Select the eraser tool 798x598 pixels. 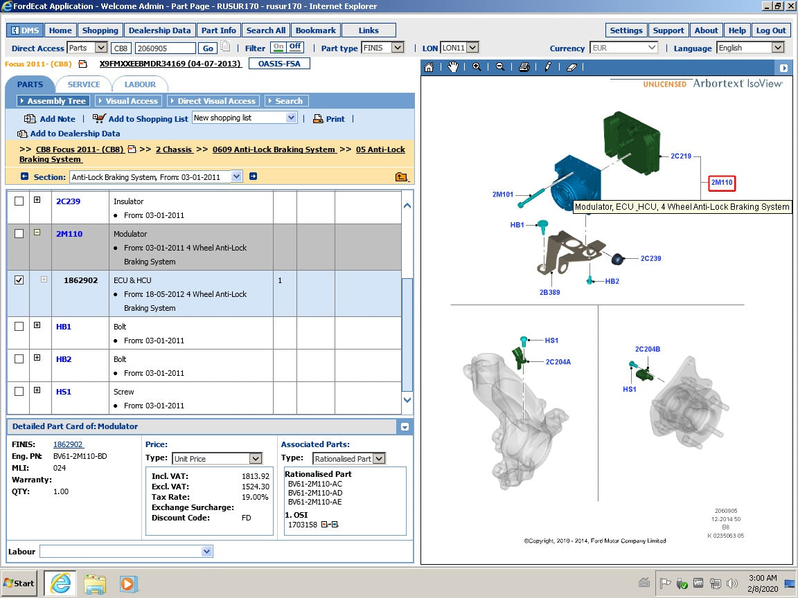click(571, 67)
